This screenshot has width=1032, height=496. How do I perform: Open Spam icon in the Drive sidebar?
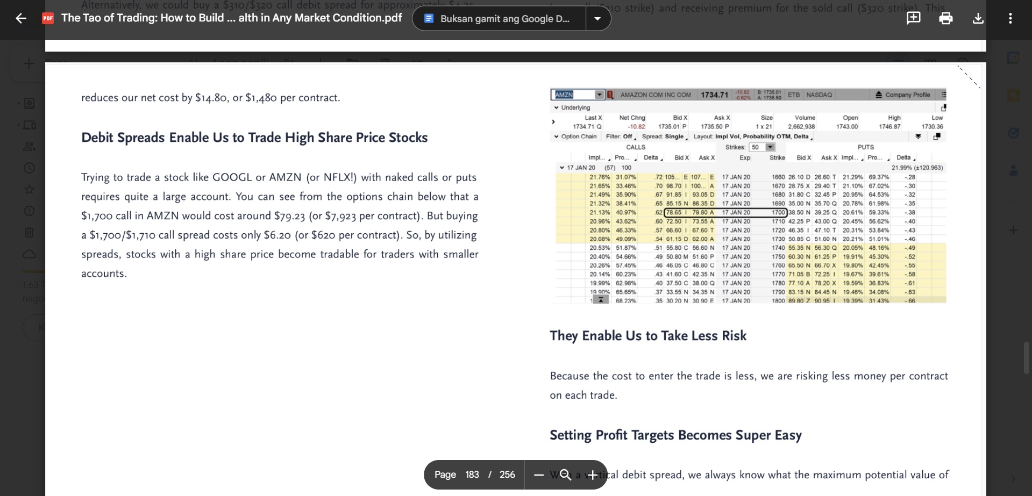click(x=30, y=211)
